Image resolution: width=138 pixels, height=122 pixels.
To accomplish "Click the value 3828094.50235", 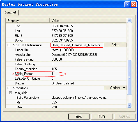I will 62,40.
